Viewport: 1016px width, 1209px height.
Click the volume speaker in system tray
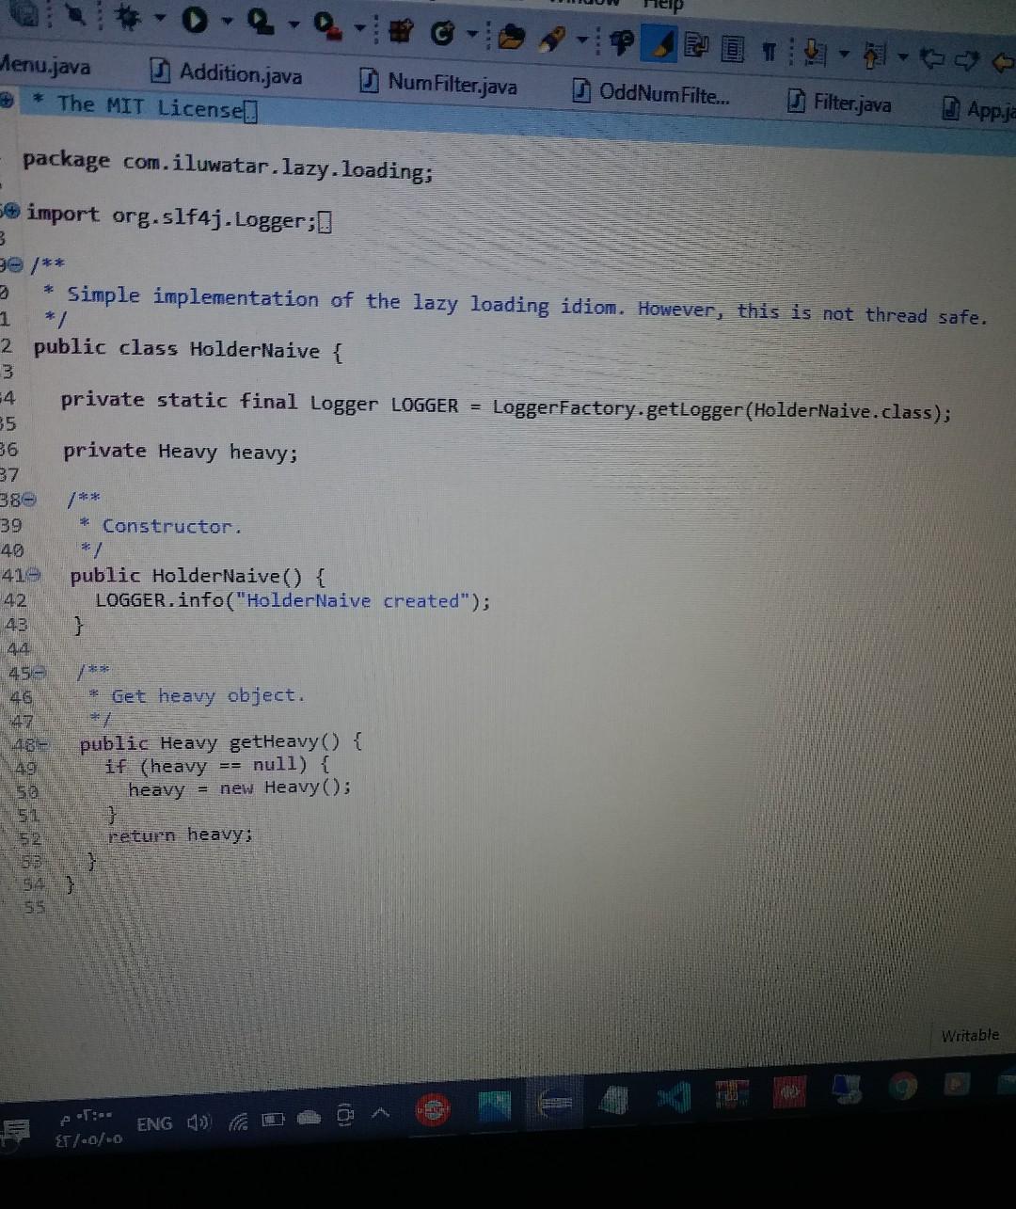[x=196, y=1122]
